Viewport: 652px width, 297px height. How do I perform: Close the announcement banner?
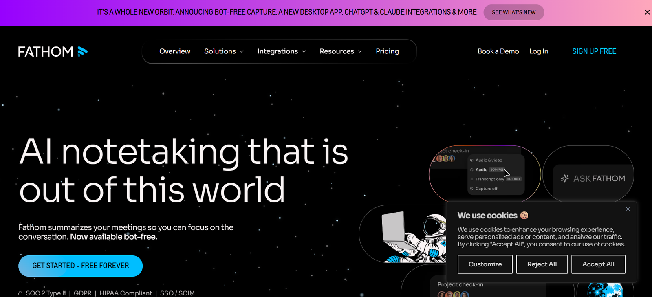pos(647,12)
